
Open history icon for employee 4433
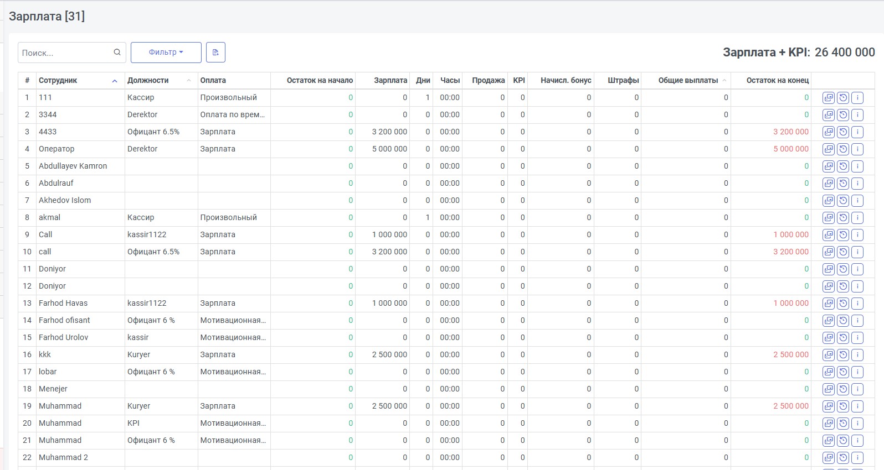[x=843, y=132]
